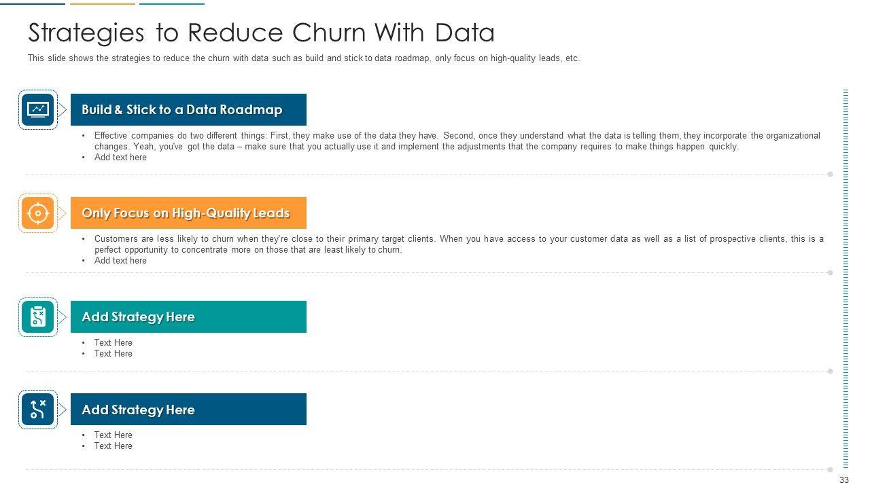Click the orange target crosshair icon
This screenshot has height=489, width=870.
(38, 213)
